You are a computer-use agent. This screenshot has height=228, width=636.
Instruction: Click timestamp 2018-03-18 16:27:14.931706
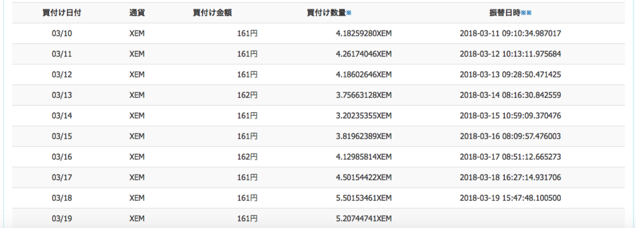(x=511, y=177)
